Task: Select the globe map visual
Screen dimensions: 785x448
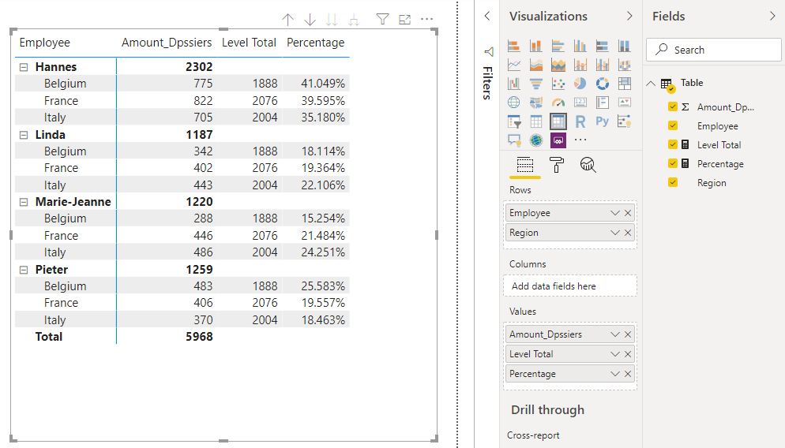Action: click(x=513, y=103)
